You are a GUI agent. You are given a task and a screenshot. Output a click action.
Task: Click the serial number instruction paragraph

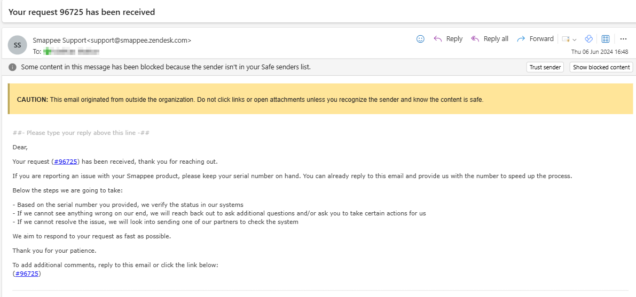click(x=292, y=176)
